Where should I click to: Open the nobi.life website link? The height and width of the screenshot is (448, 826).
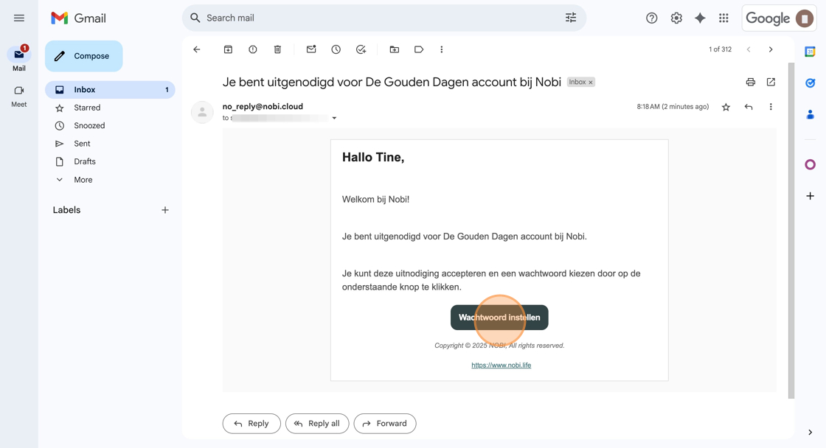click(501, 365)
